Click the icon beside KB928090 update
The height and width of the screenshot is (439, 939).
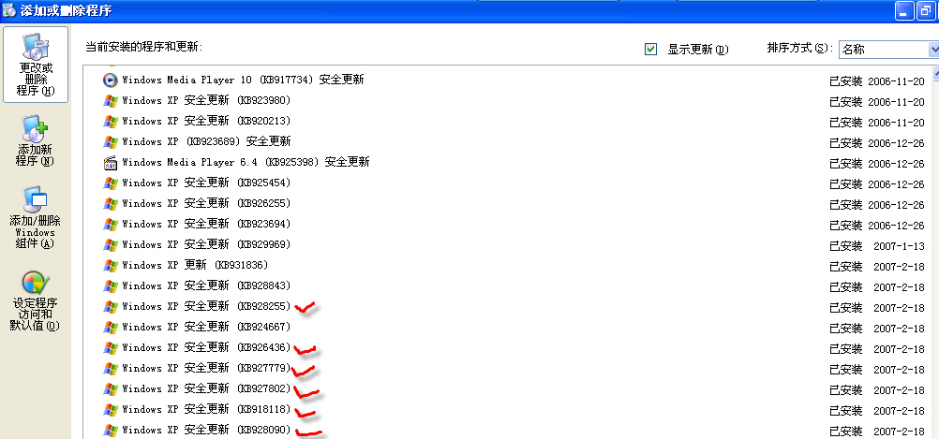pyautogui.click(x=111, y=430)
